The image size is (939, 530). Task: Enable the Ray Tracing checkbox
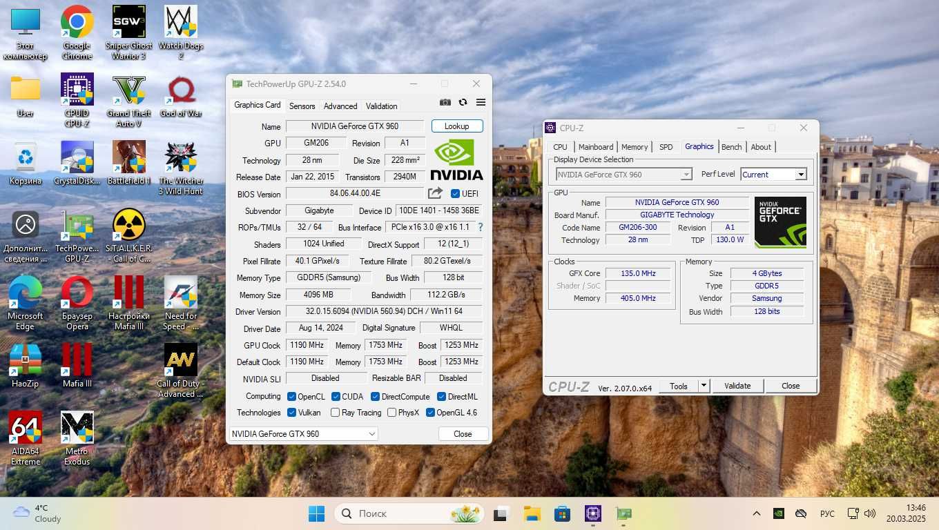335,413
